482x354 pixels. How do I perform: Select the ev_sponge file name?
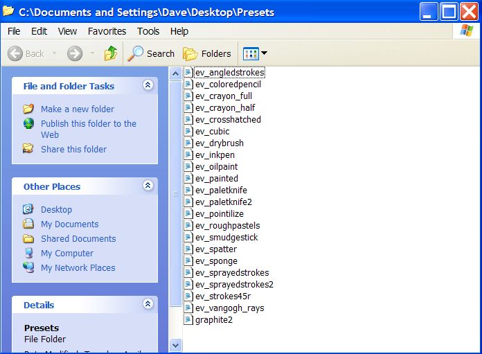[216, 260]
